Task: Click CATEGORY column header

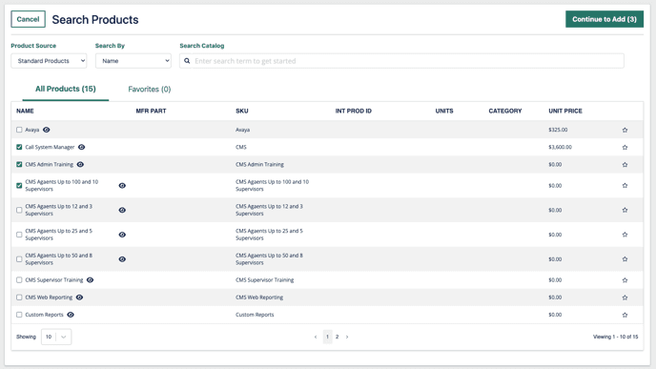Action: click(x=505, y=111)
